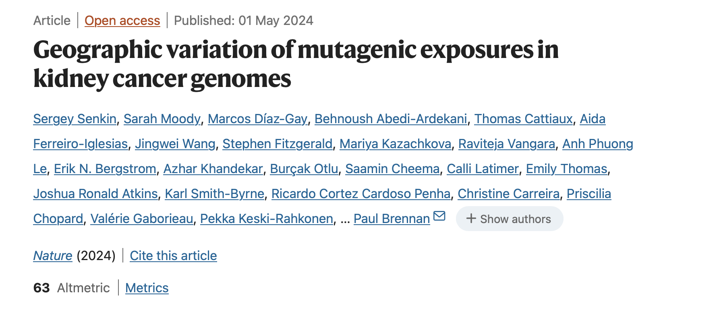Image resolution: width=721 pixels, height=310 pixels.
Task: Select author Sarah Moody
Action: pyautogui.click(x=162, y=119)
